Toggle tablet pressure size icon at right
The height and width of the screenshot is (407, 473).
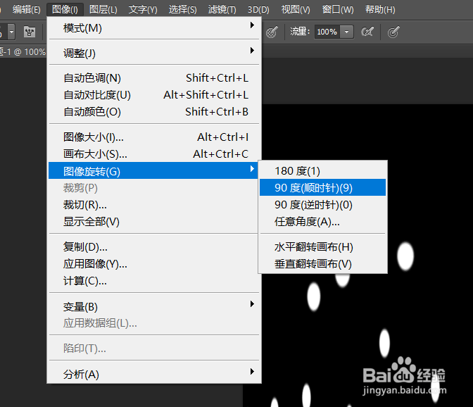(393, 32)
